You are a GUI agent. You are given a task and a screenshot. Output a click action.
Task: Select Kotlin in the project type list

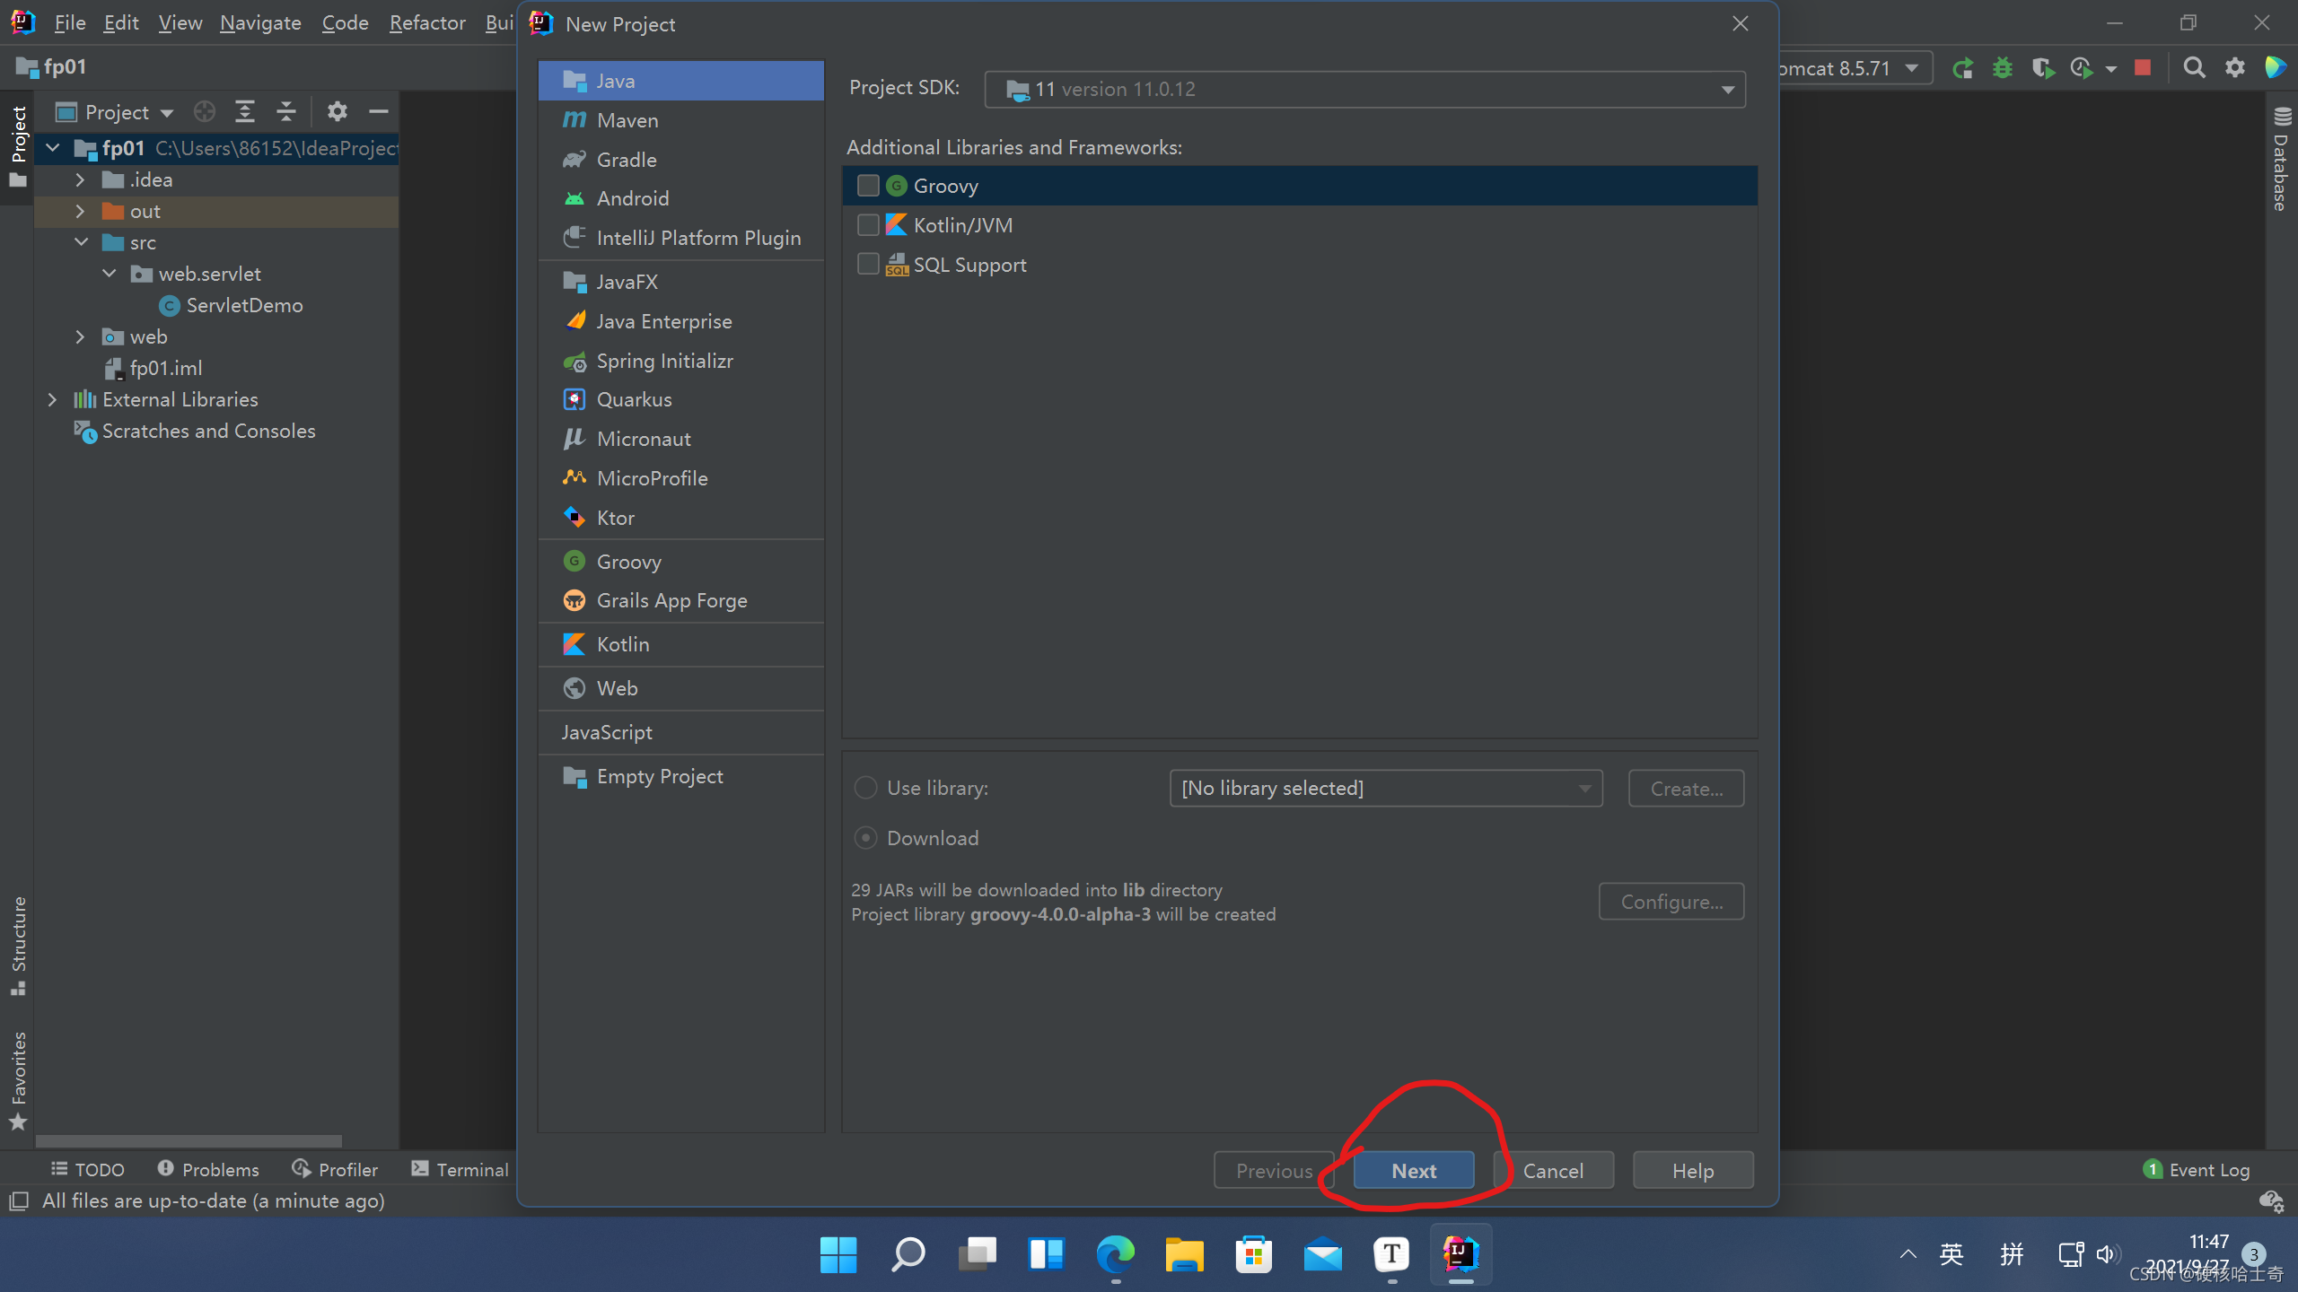tap(680, 644)
